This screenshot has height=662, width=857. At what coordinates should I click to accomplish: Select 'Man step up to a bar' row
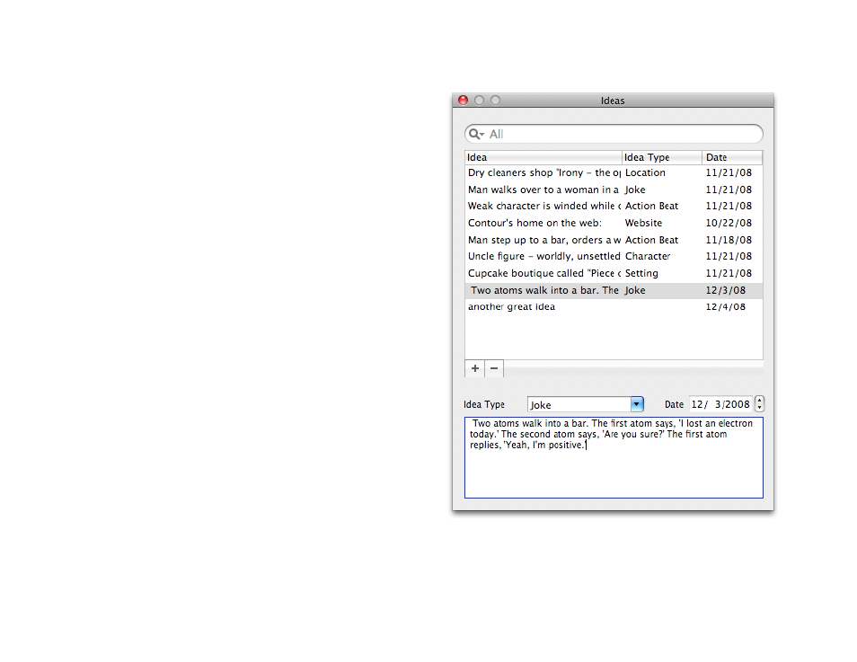click(614, 240)
